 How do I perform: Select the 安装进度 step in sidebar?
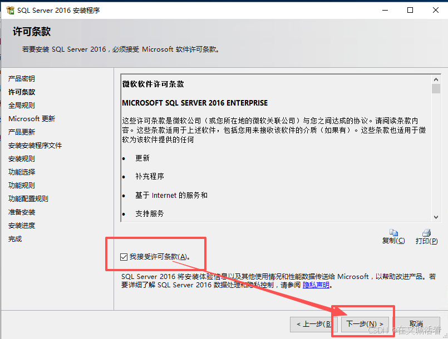[22, 226]
